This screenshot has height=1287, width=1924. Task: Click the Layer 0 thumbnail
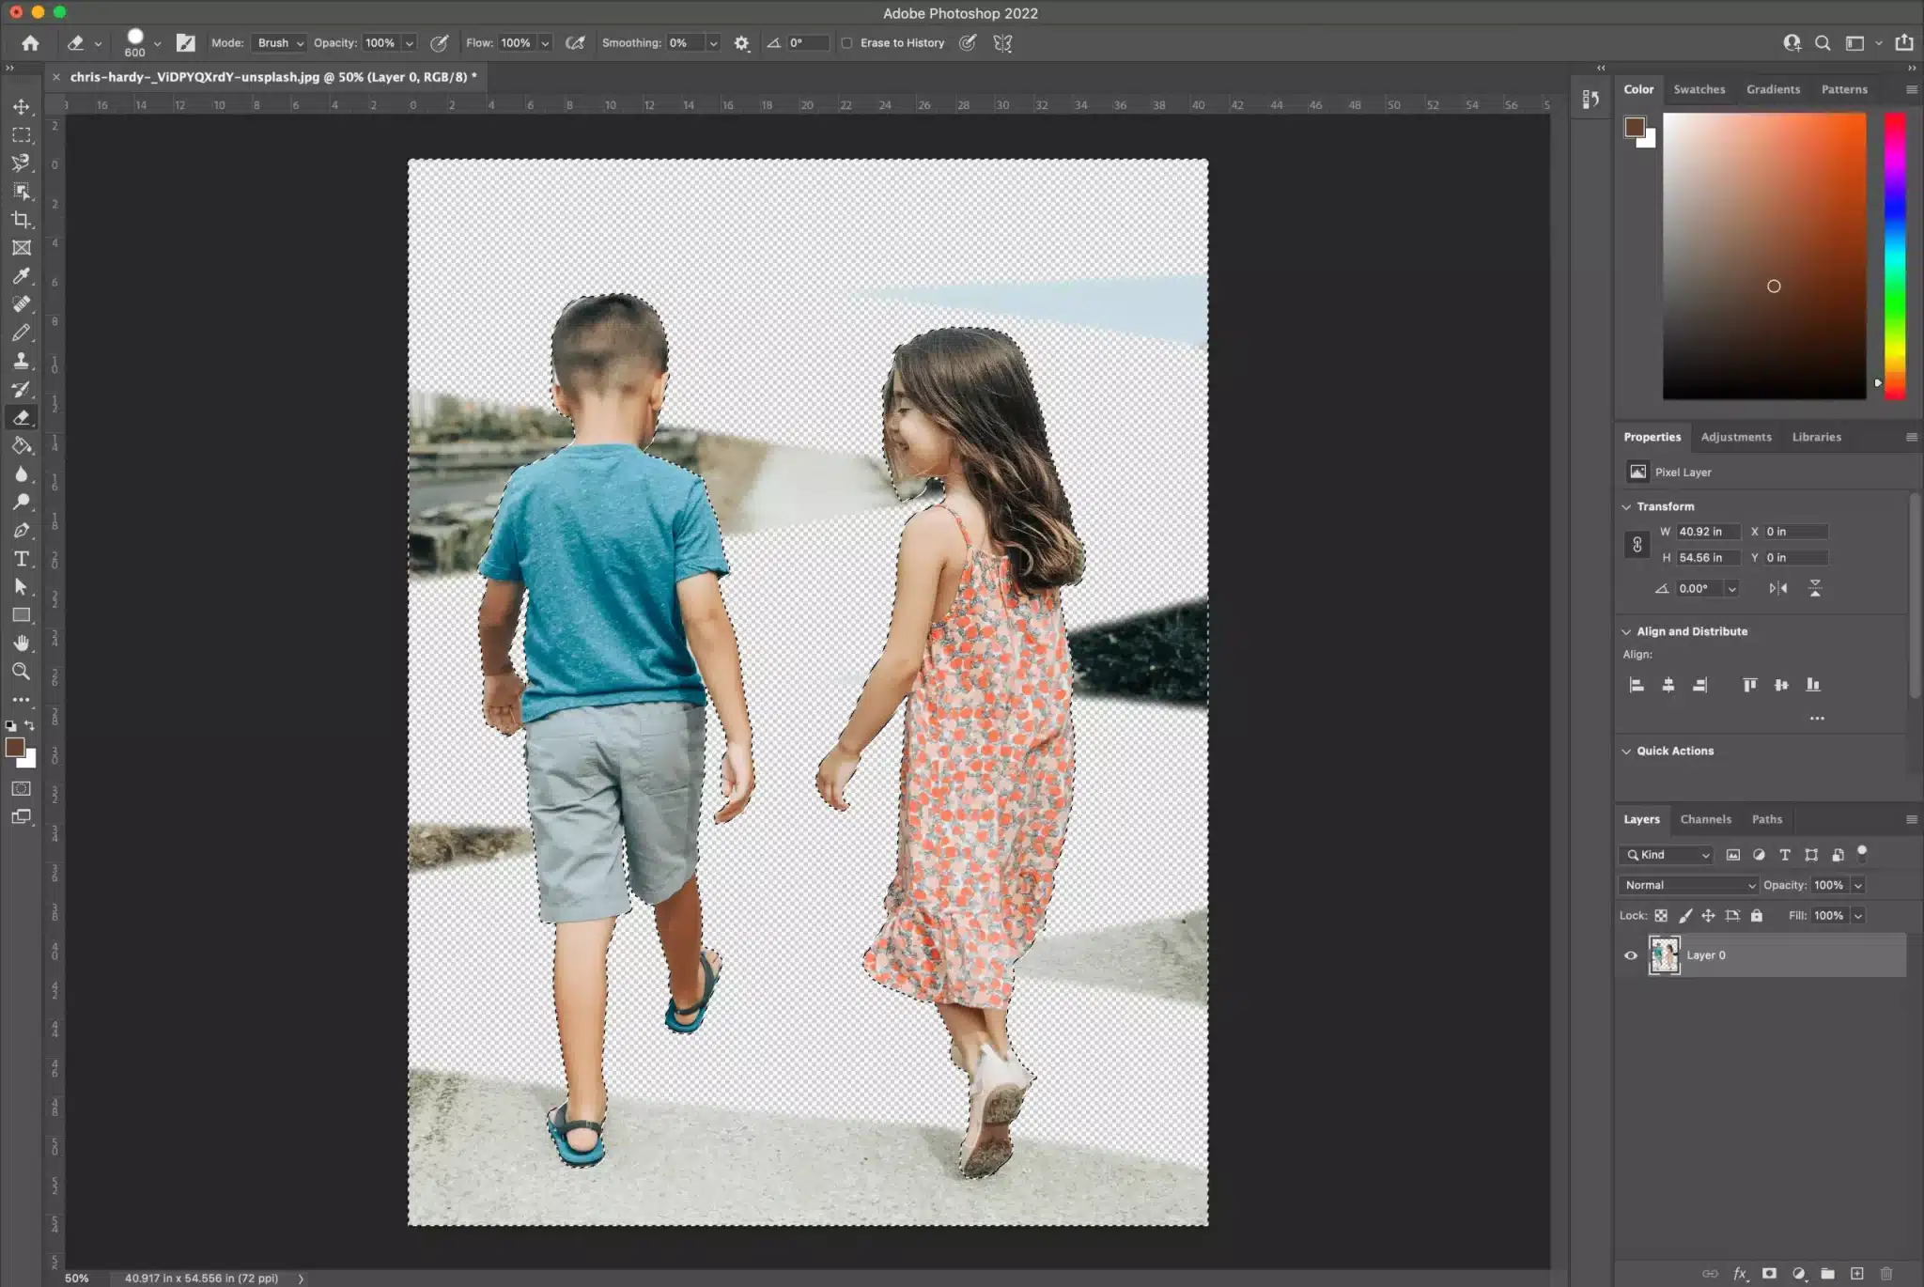[x=1663, y=954]
